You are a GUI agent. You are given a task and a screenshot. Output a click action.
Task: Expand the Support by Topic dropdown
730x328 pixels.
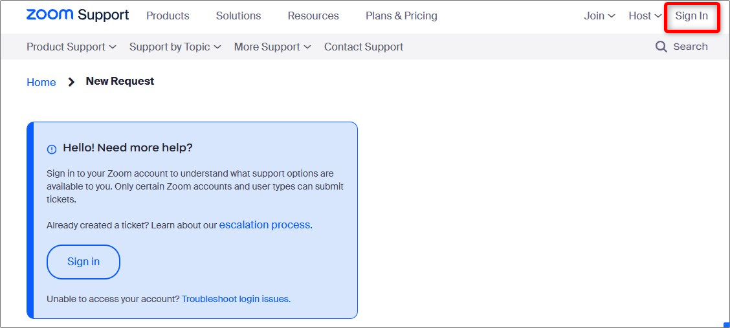pos(175,47)
